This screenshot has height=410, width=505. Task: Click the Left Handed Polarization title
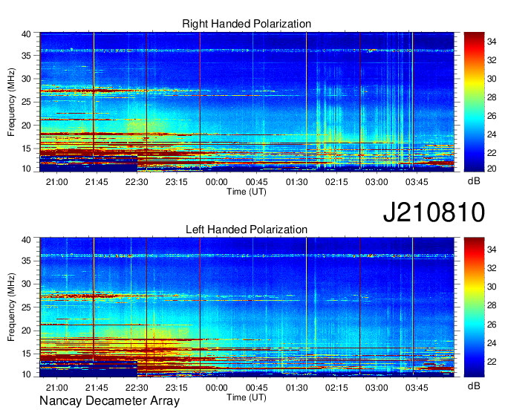(247, 230)
